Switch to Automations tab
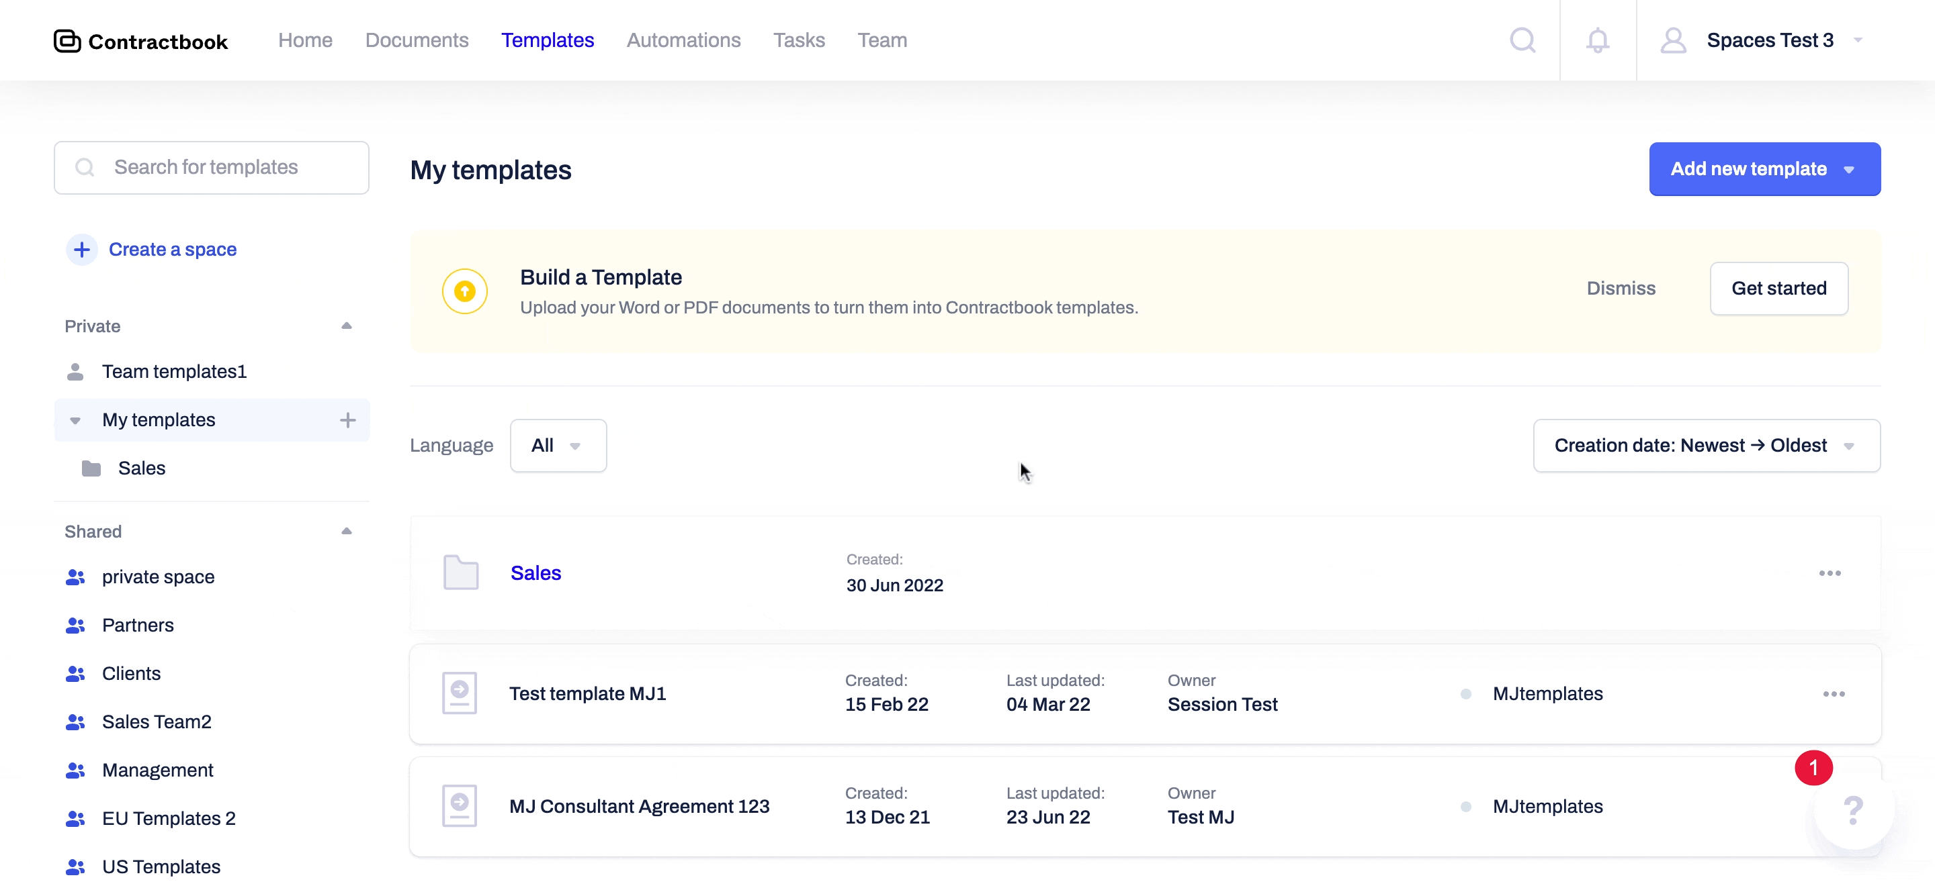Screen dimensions: 1935x890 coord(683,40)
